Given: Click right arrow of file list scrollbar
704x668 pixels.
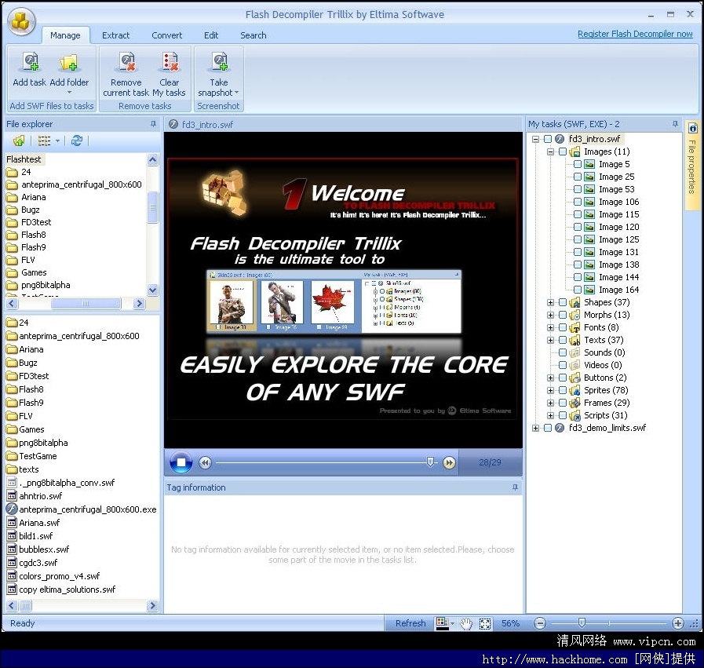Looking at the screenshot, I should 153,606.
